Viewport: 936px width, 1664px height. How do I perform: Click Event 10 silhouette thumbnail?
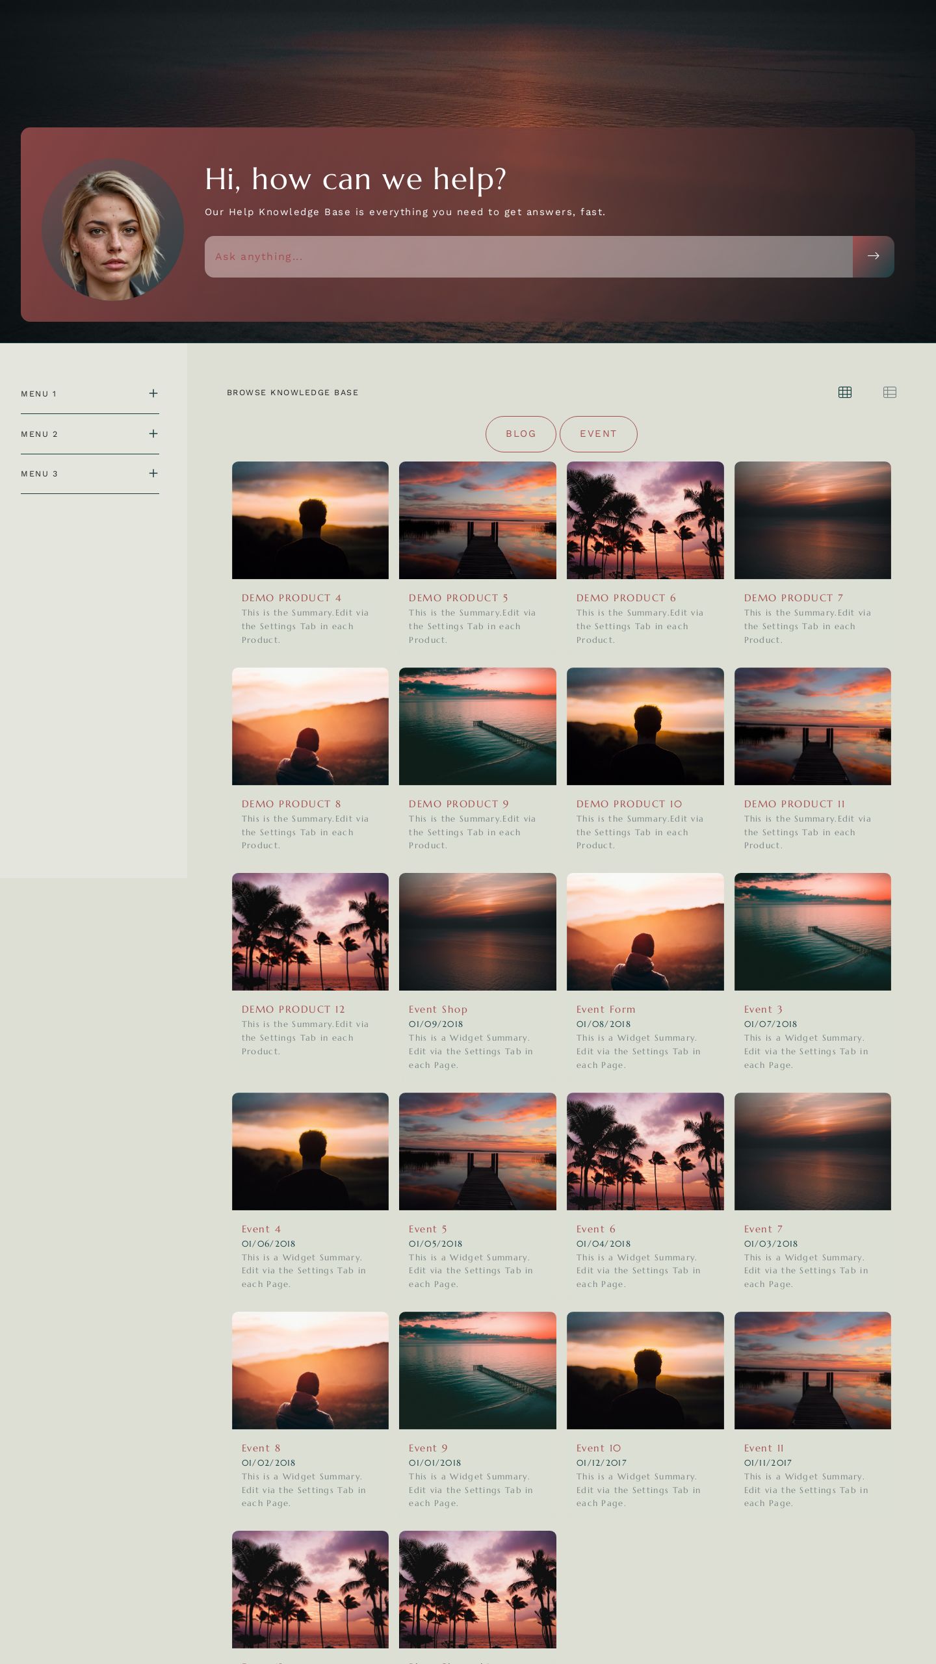click(645, 1370)
